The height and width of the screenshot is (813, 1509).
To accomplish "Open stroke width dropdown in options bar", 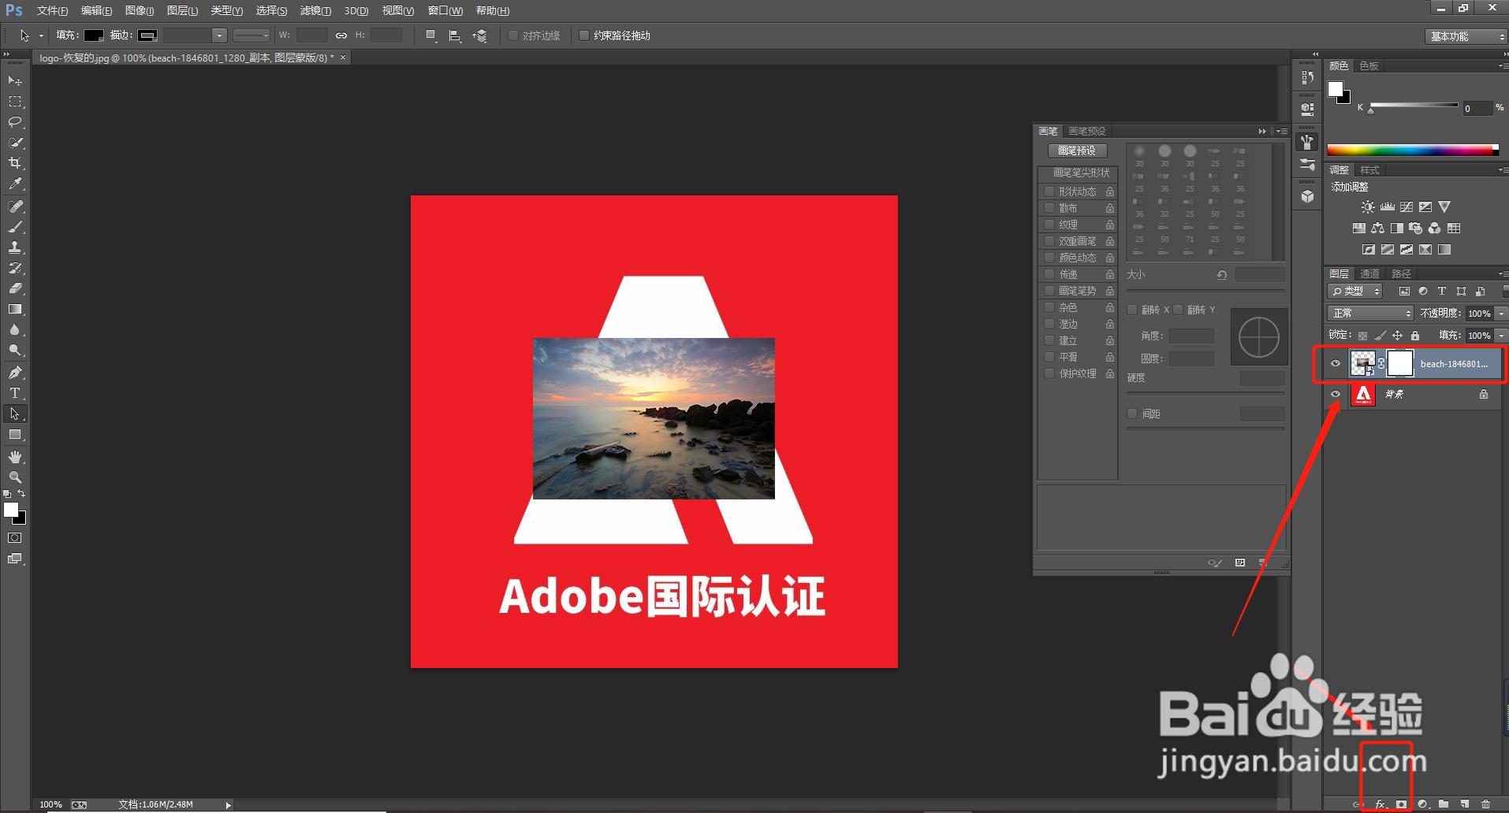I will point(219,35).
